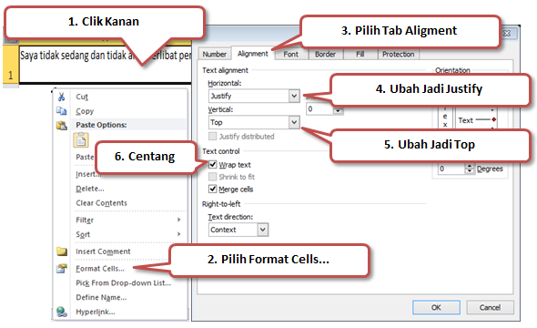Screen dimensions: 537x328
Task: Switch to the Number tab
Action: 215,54
